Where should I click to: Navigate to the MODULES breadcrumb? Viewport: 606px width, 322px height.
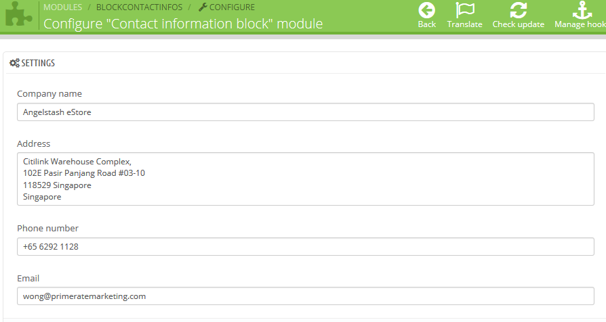click(62, 7)
